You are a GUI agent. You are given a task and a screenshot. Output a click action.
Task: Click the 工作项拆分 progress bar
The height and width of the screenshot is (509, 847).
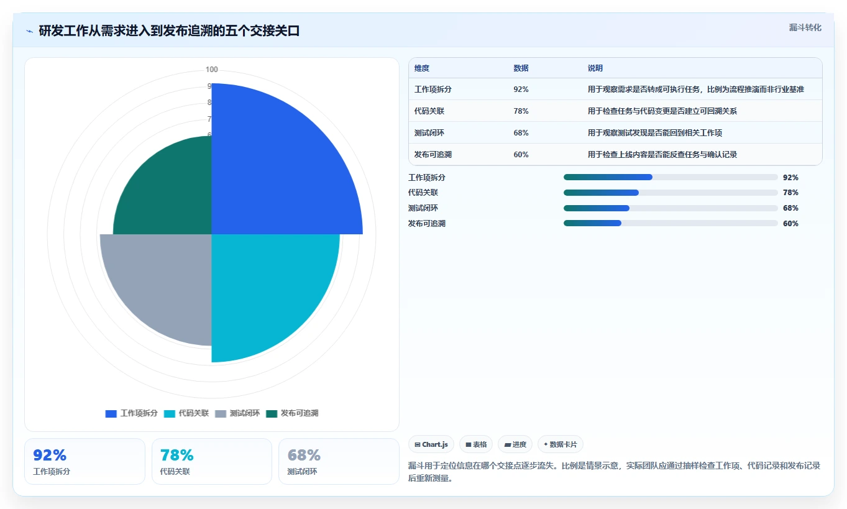coord(671,177)
